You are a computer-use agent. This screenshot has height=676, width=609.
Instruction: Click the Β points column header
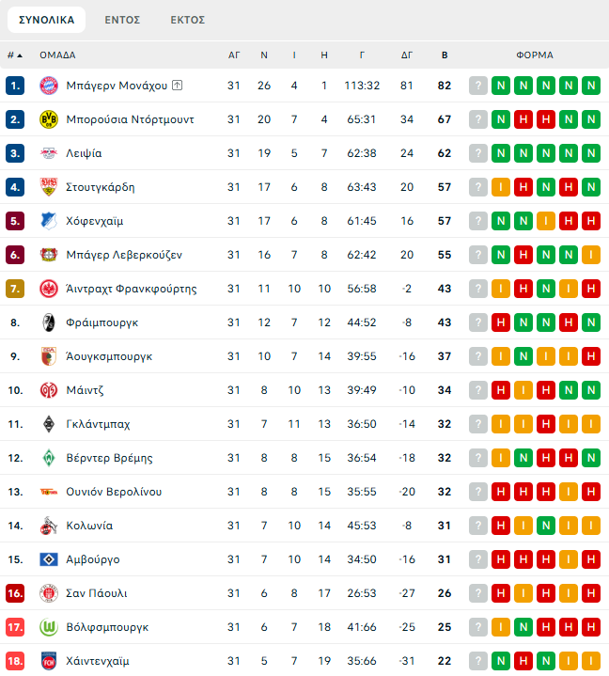(445, 55)
